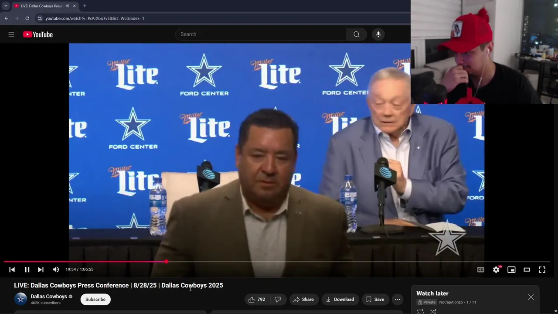Click the YouTube search input field

coord(261,34)
